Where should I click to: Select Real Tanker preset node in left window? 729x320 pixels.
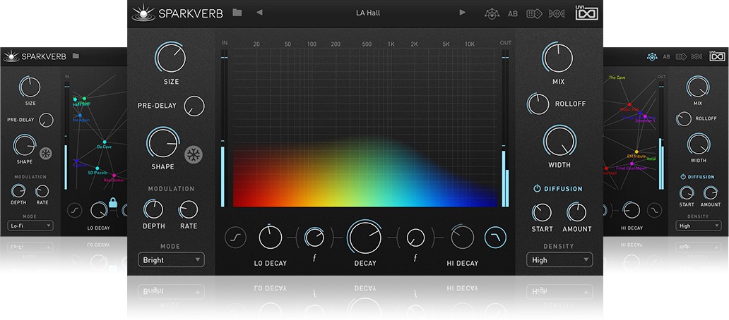tap(114, 176)
